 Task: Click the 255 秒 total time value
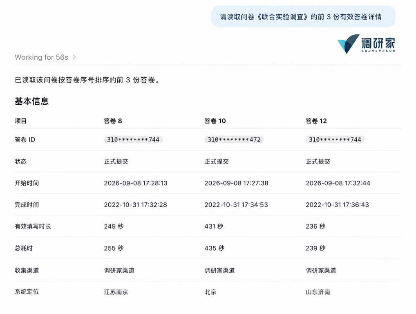(x=114, y=248)
